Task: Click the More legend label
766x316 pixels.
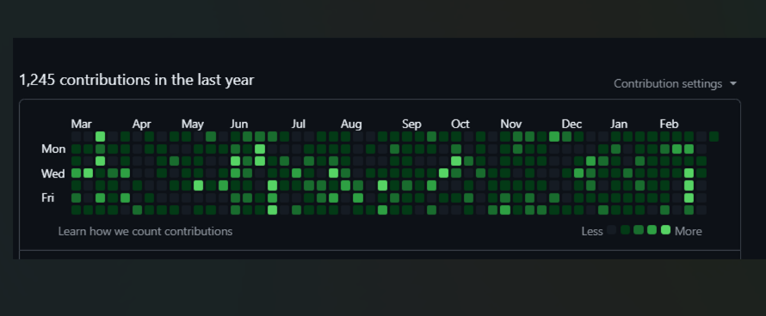Action: click(x=689, y=231)
